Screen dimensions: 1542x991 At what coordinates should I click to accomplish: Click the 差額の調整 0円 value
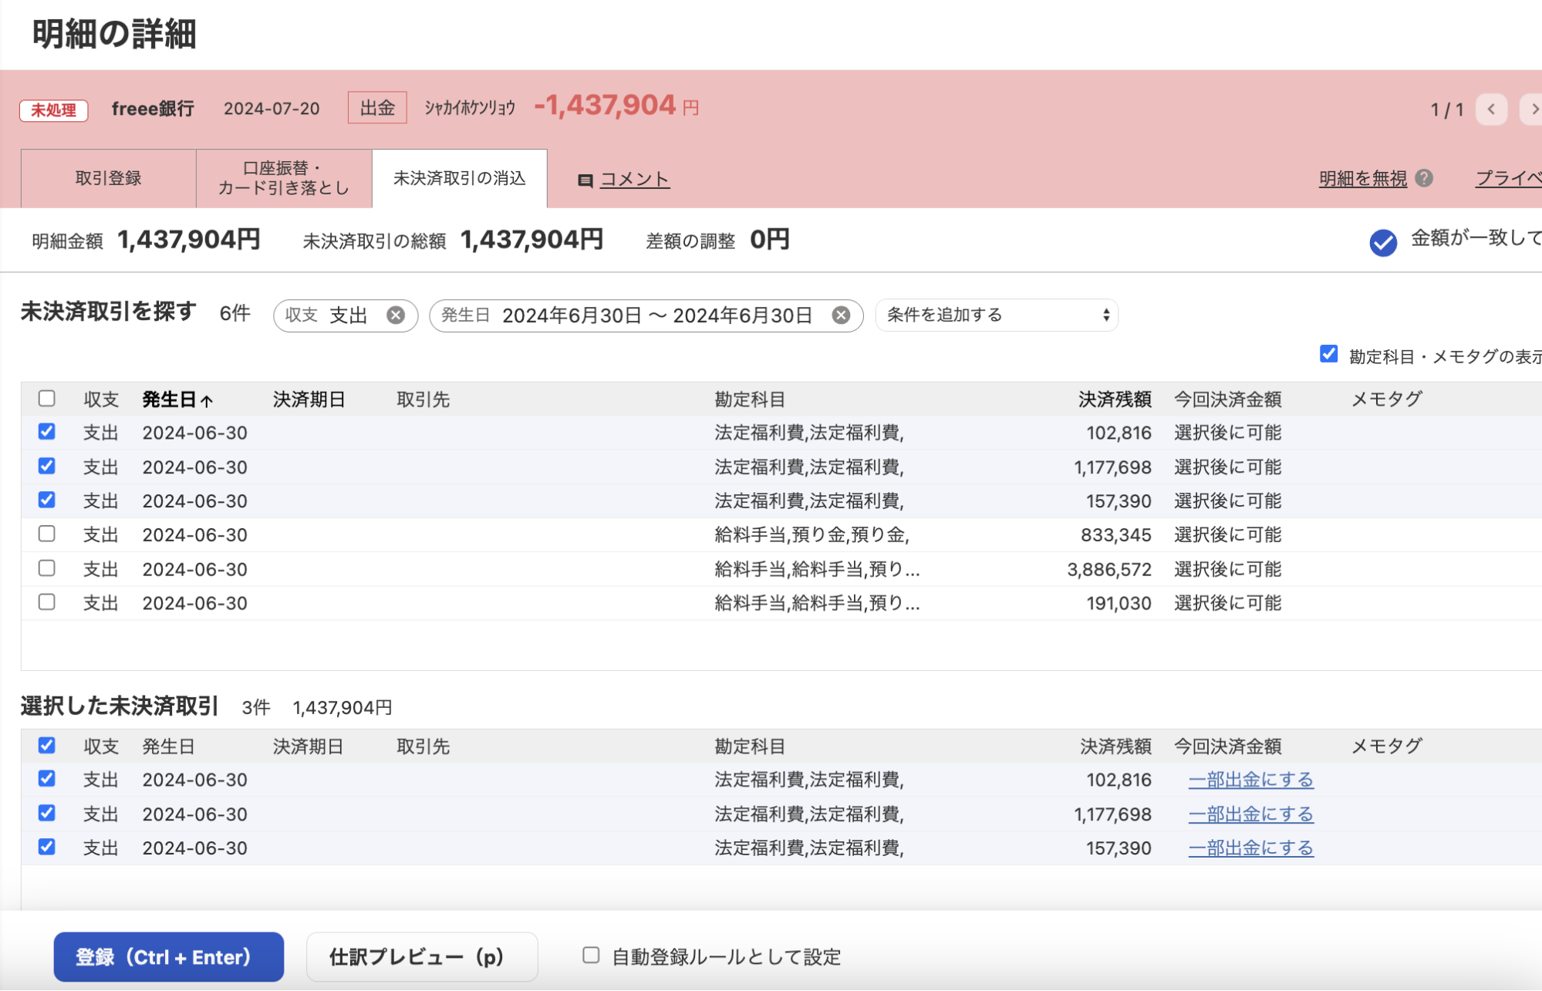point(769,240)
